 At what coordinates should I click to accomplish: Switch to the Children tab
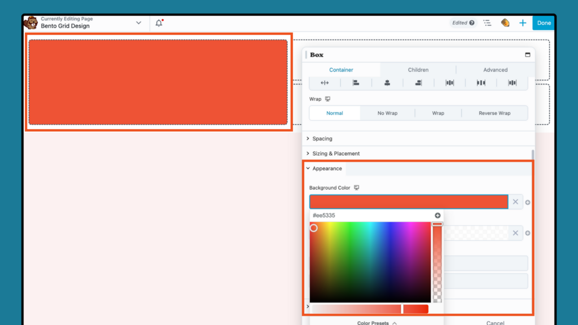tap(418, 69)
